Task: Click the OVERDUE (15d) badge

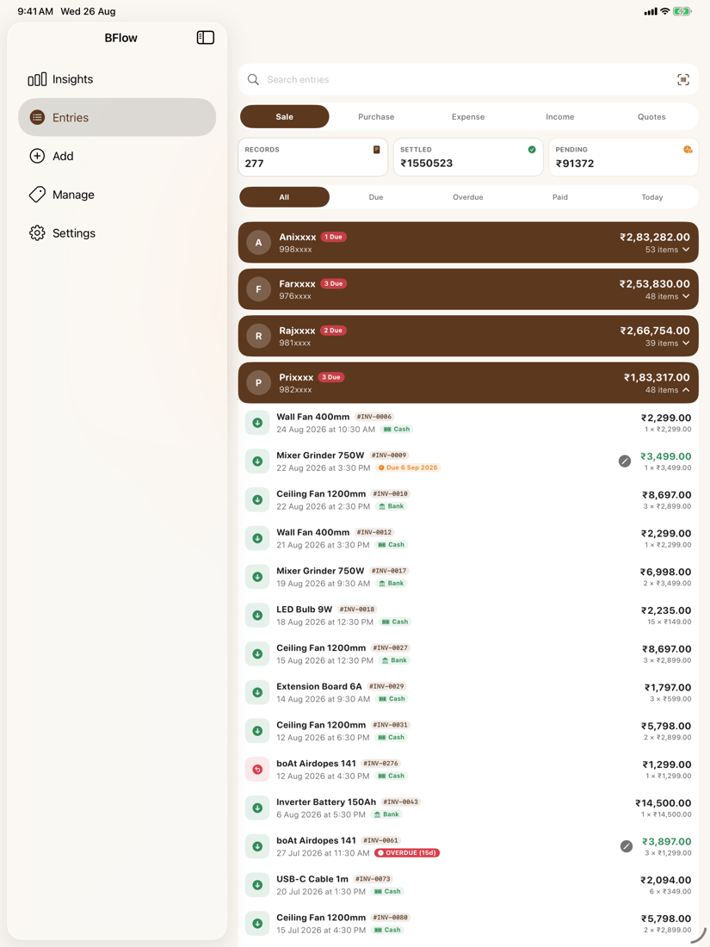Action: (x=407, y=853)
